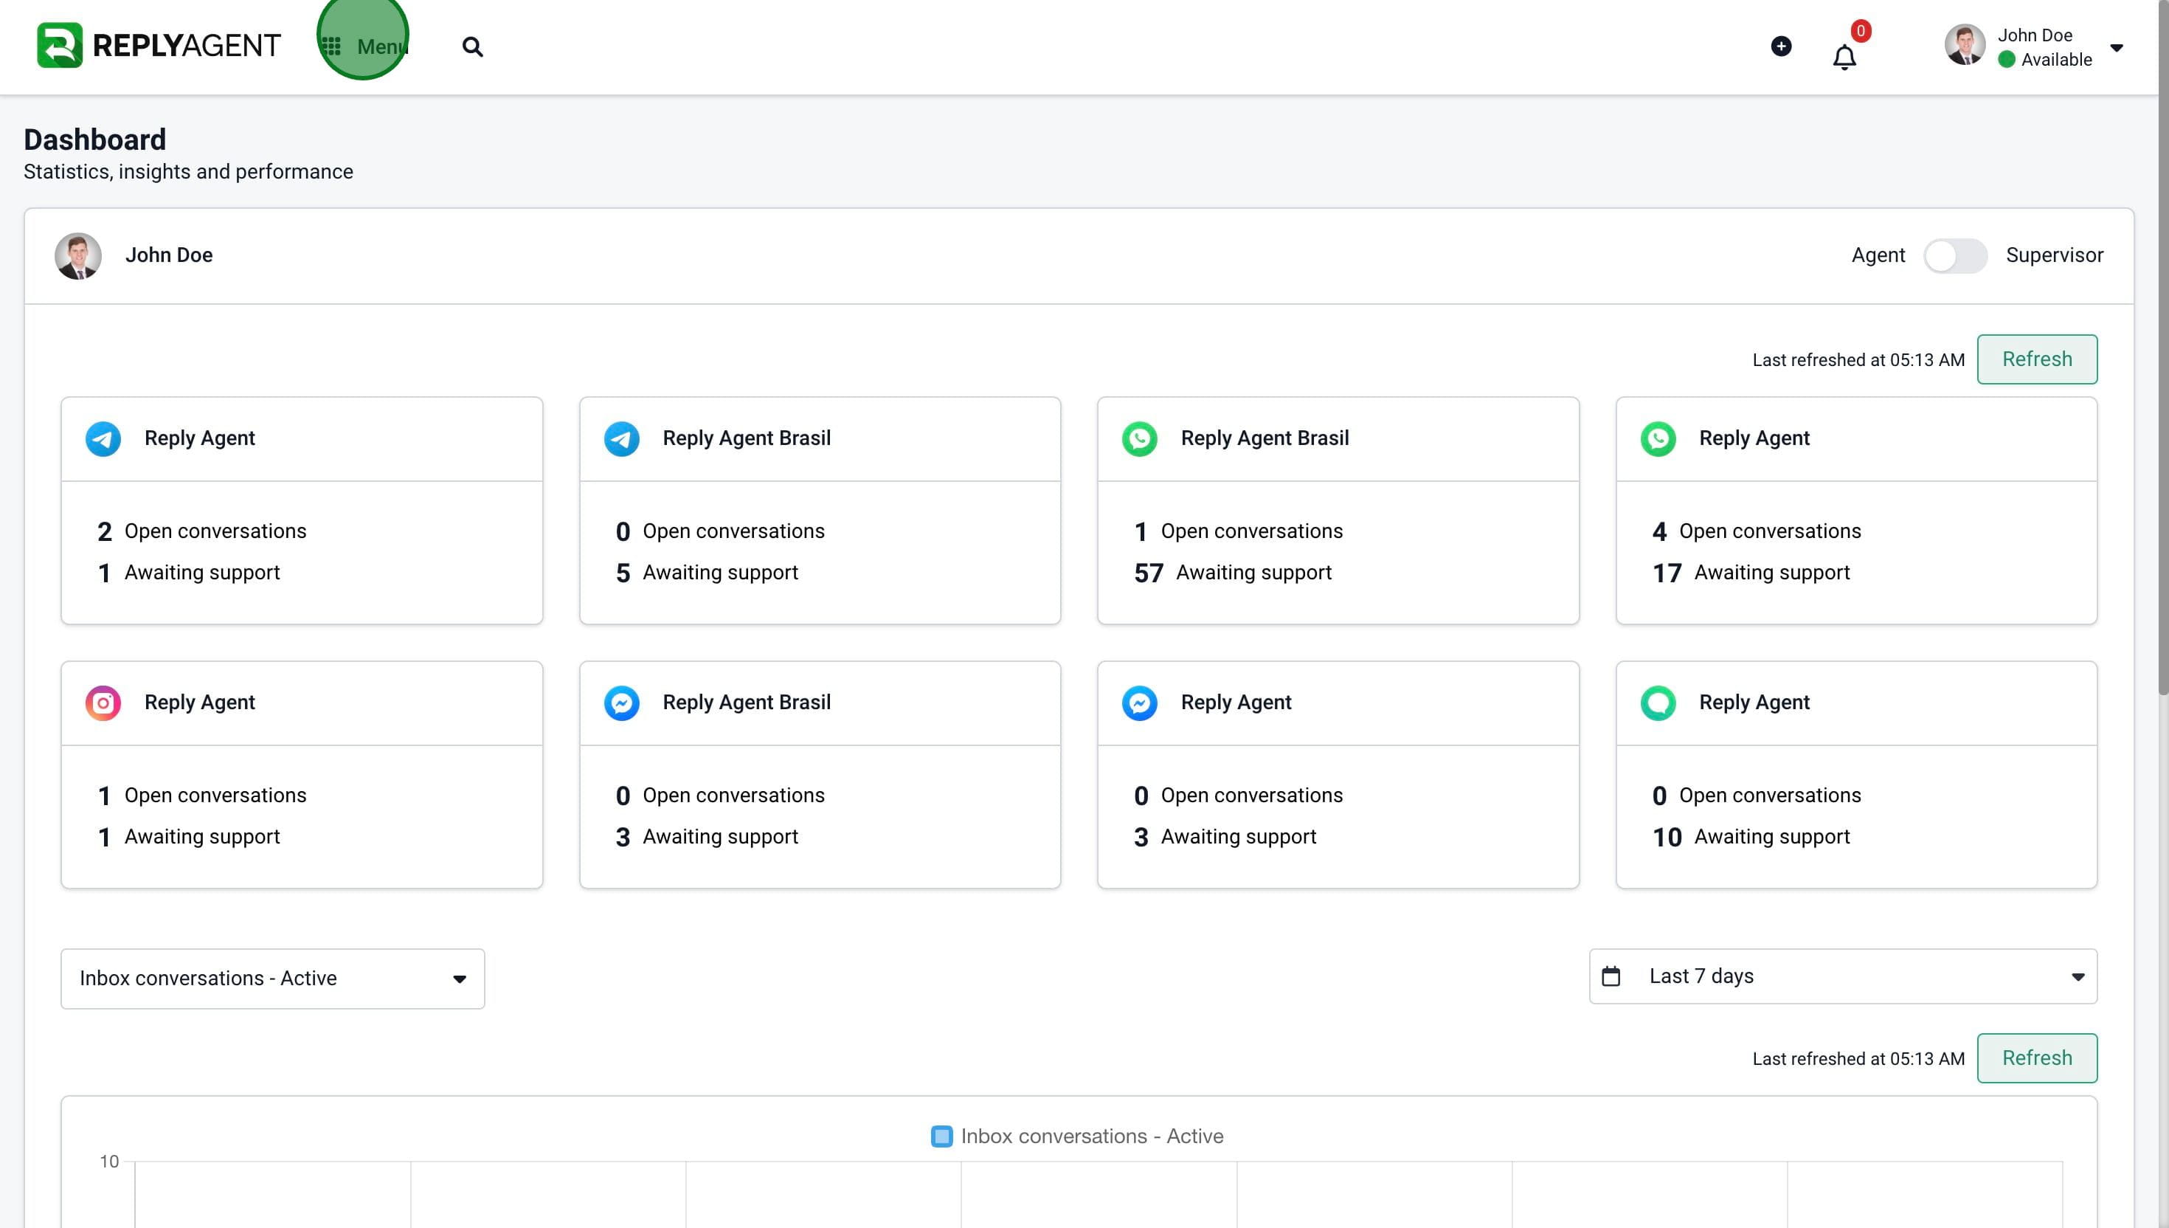This screenshot has height=1228, width=2169.
Task: Click the ReplyAgent logo
Action: click(159, 46)
